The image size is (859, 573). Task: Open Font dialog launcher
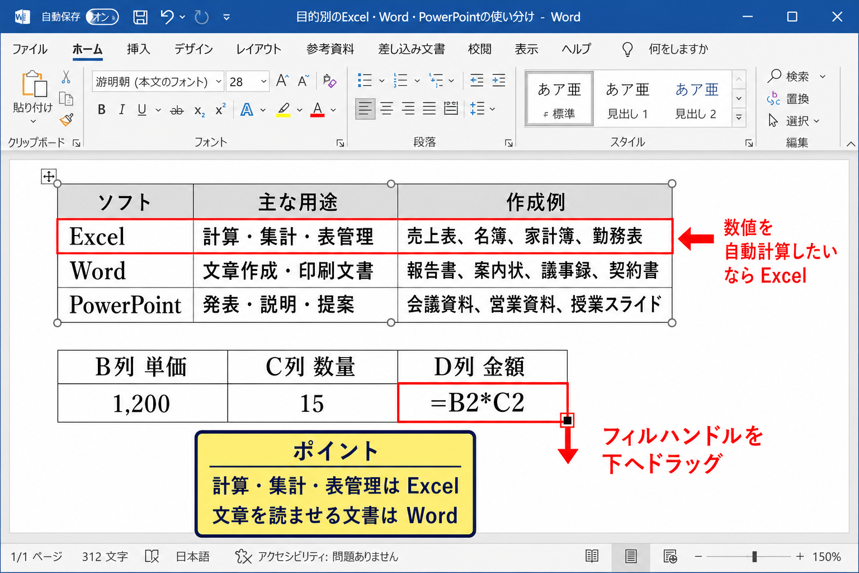(x=340, y=143)
